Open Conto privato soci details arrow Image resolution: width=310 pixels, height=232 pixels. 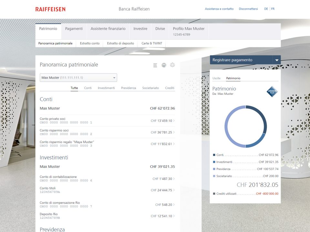[174, 121]
